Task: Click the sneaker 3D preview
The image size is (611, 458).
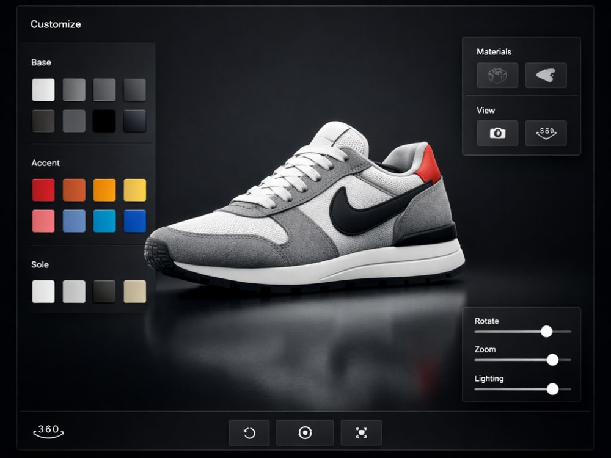Action: [x=304, y=208]
